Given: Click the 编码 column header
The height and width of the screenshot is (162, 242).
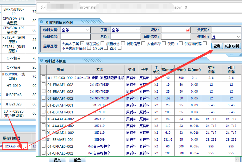Looking at the screenshot, I should (x=60, y=69).
